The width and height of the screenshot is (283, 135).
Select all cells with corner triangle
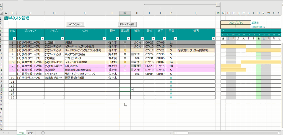(x=2, y=13)
